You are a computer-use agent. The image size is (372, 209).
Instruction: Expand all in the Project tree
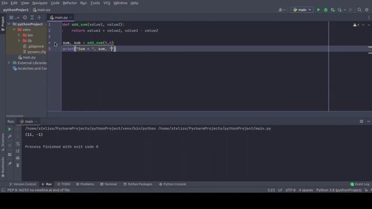[32, 17]
